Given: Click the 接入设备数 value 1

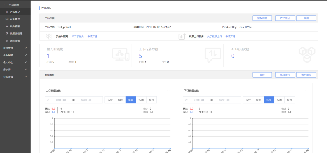Looking at the screenshot, I should [x=48, y=56].
